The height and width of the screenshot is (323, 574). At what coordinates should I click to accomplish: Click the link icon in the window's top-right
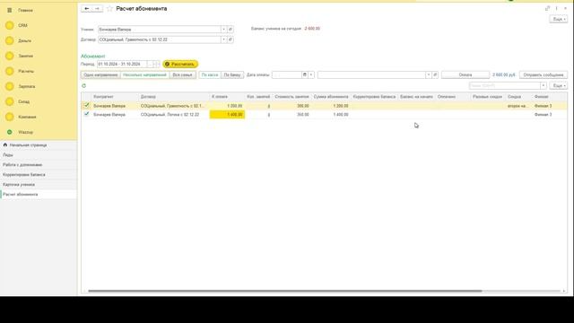pyautogui.click(x=547, y=8)
